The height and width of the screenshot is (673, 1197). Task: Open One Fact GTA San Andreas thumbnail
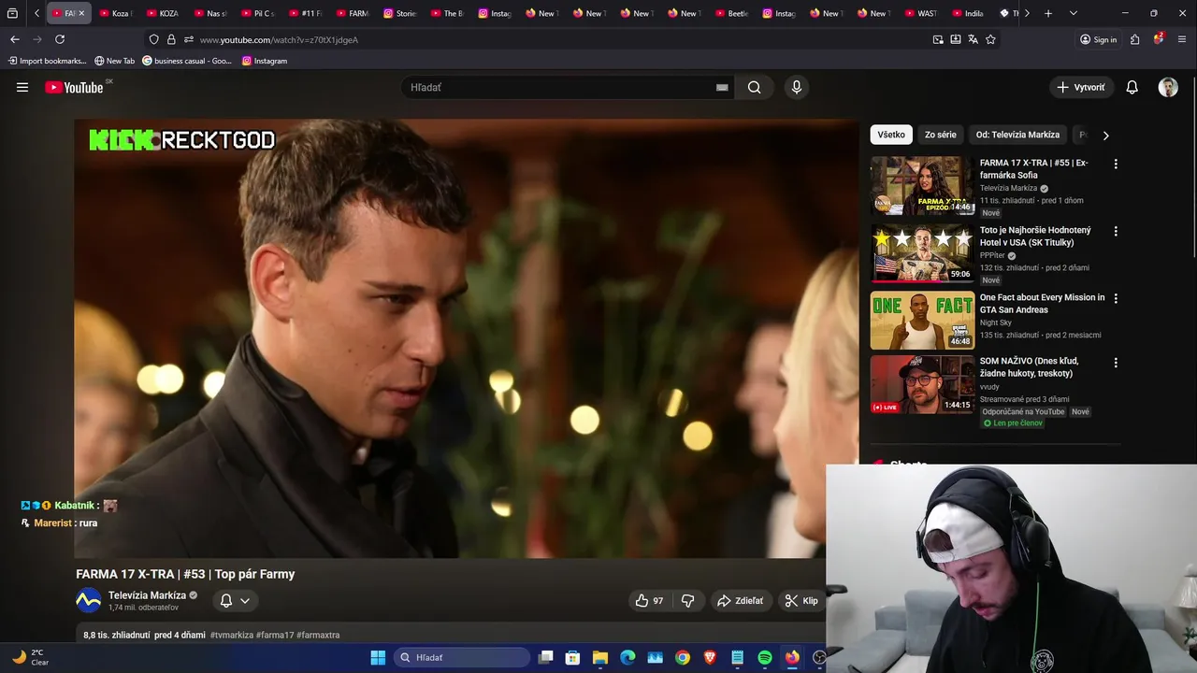pos(922,321)
